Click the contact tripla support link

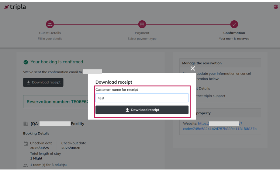[210, 96]
